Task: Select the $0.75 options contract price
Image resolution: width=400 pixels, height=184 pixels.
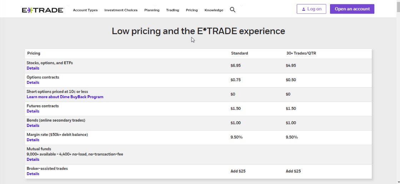Action: pyautogui.click(x=236, y=80)
